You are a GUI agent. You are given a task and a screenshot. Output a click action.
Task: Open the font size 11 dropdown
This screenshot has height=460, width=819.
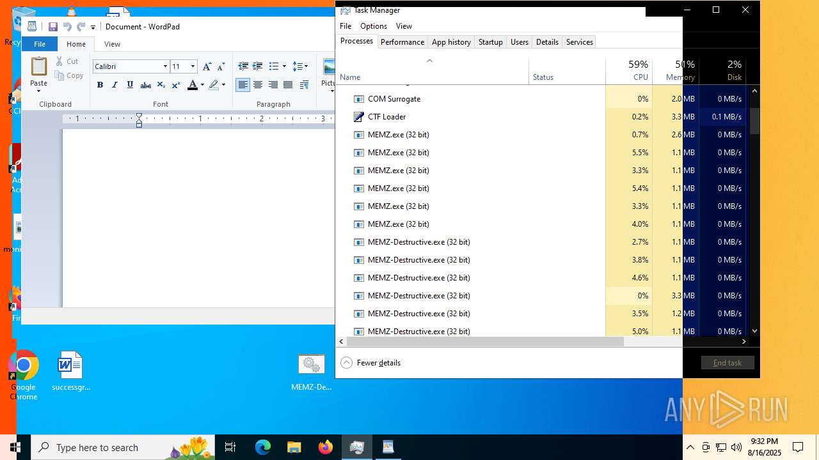click(x=193, y=66)
